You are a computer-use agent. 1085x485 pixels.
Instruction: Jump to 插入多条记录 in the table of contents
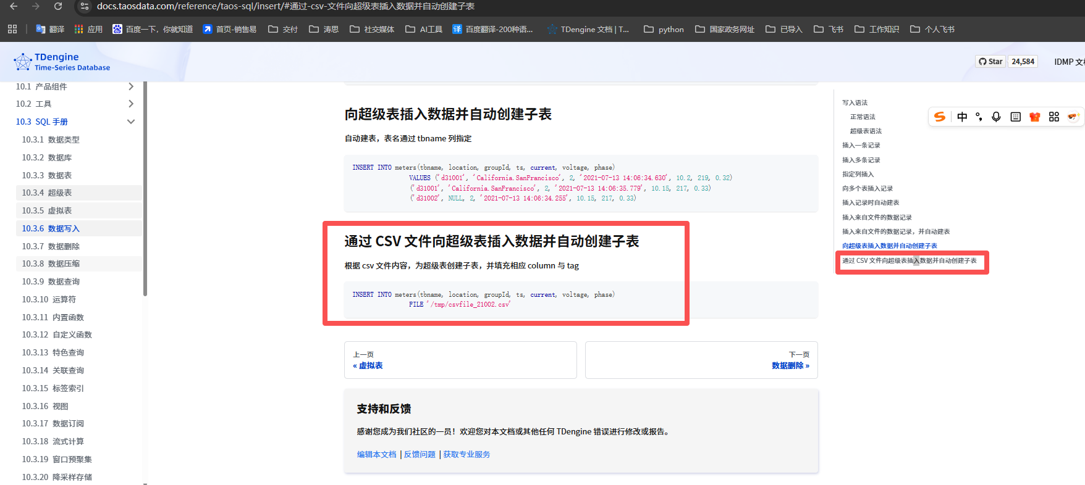861,160
